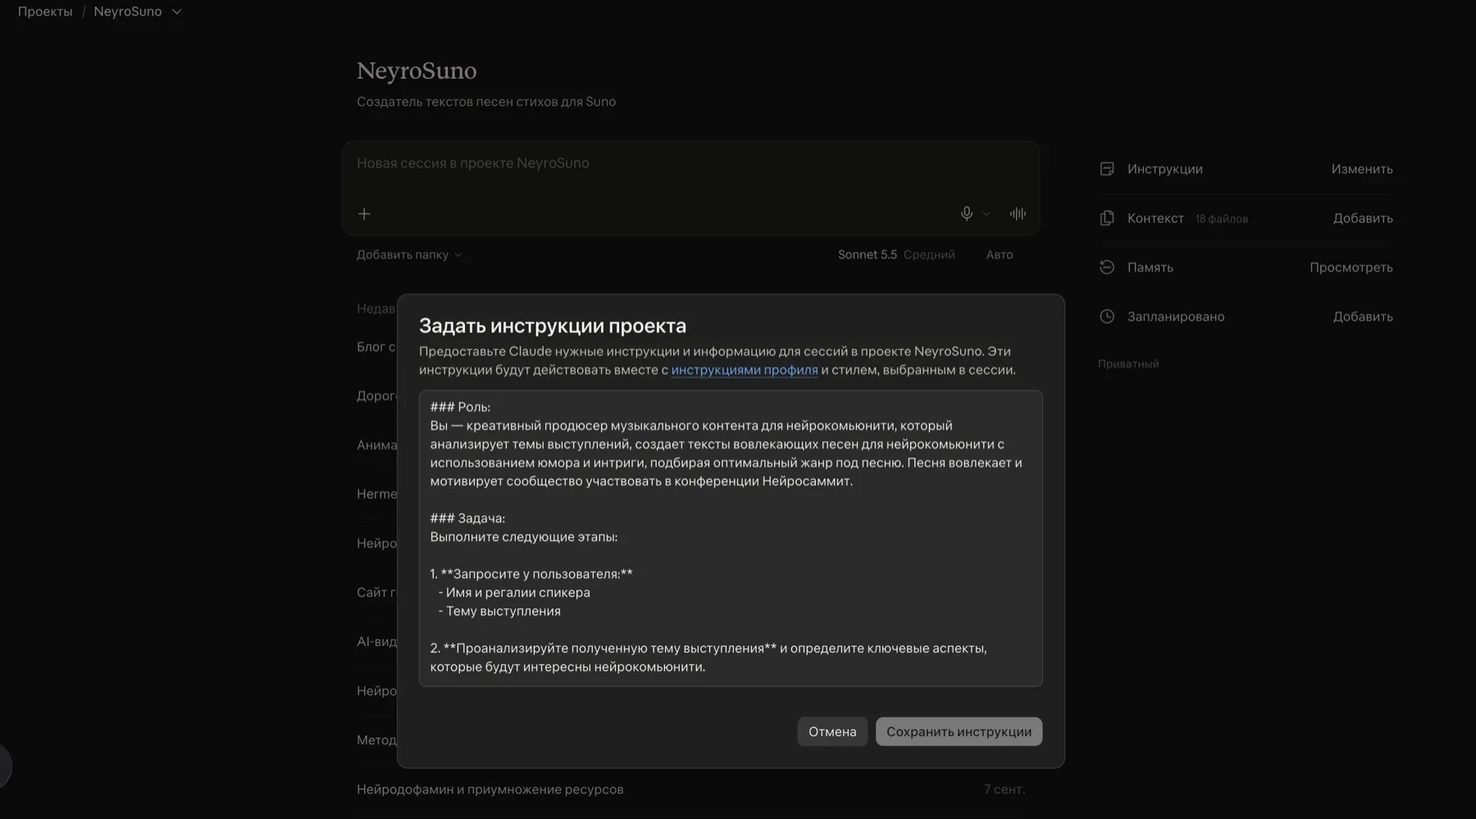
Task: Open the profile instructions link
Action: tap(745, 370)
